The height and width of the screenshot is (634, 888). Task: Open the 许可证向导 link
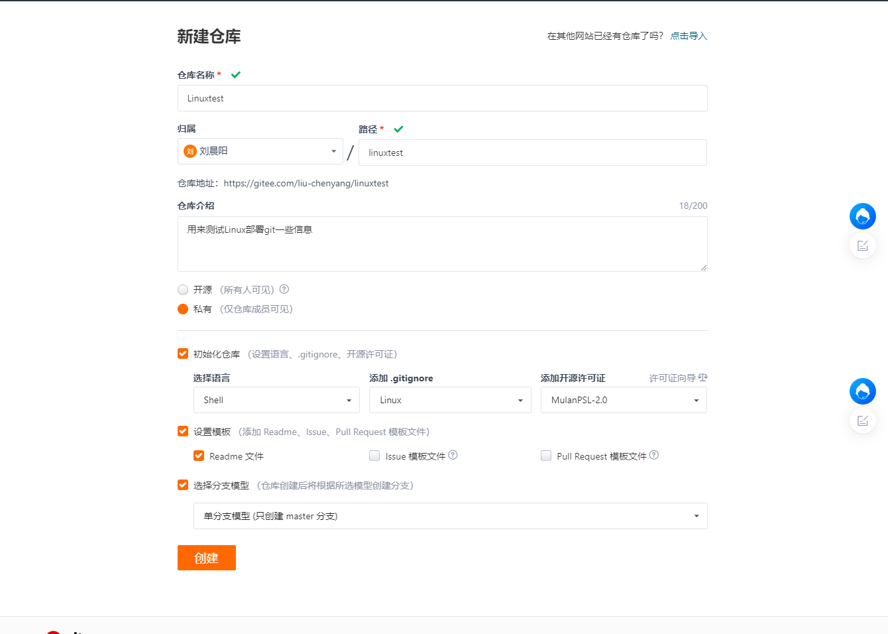tap(673, 378)
